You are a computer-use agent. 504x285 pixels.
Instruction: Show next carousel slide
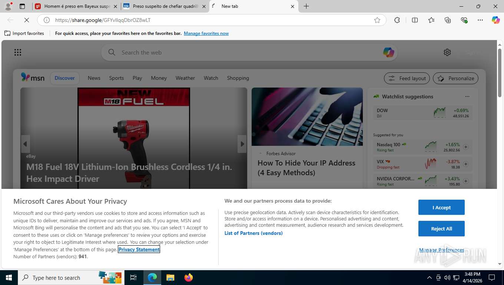(x=242, y=144)
